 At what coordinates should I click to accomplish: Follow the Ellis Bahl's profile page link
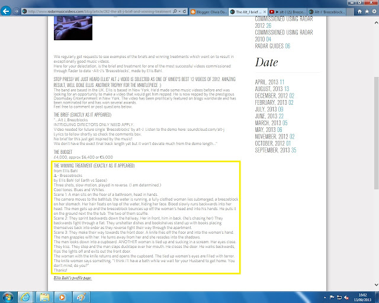(72, 278)
